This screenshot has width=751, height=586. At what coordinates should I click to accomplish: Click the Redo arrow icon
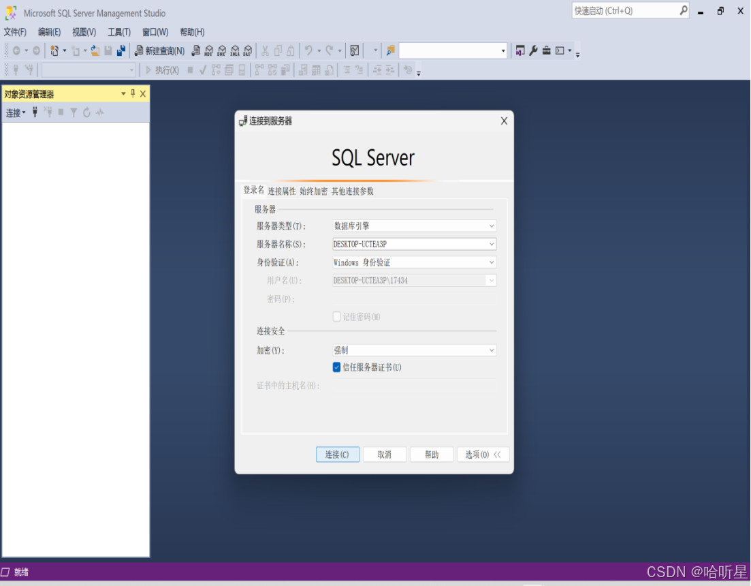330,51
